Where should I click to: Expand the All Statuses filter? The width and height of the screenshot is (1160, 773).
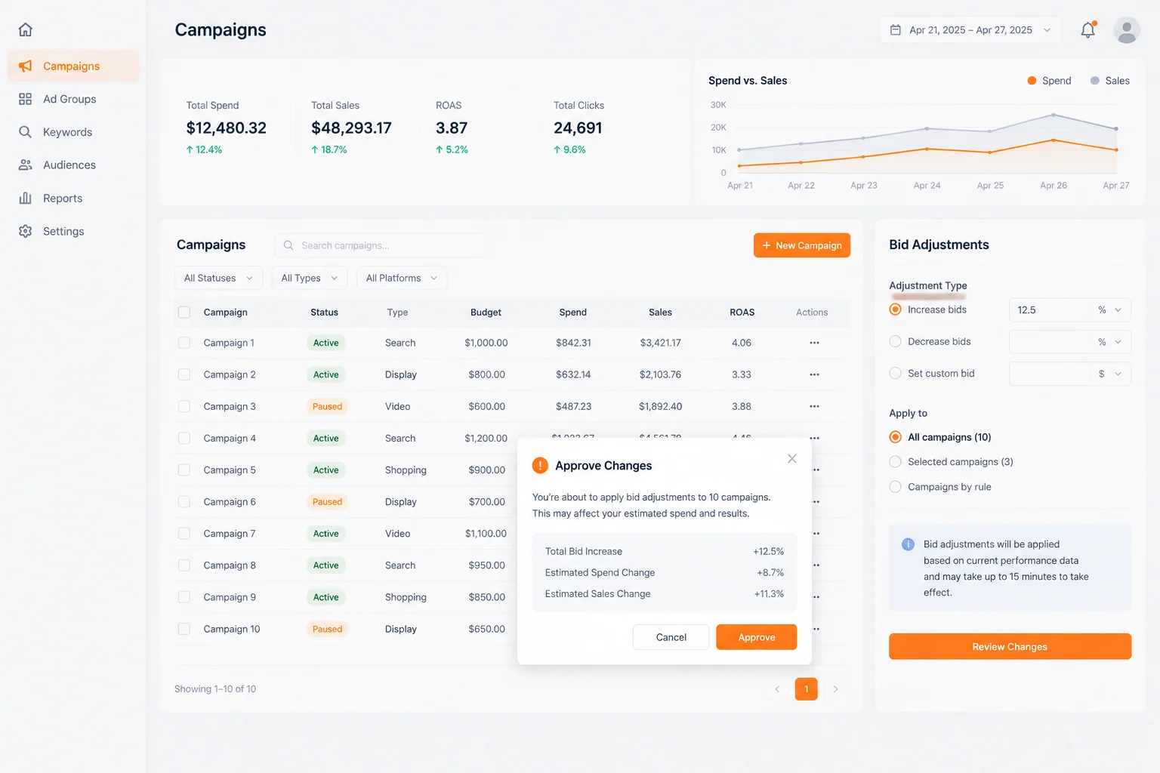(x=218, y=278)
